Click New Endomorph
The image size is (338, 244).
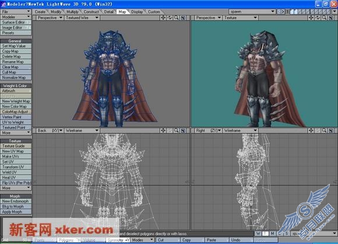[16, 201]
